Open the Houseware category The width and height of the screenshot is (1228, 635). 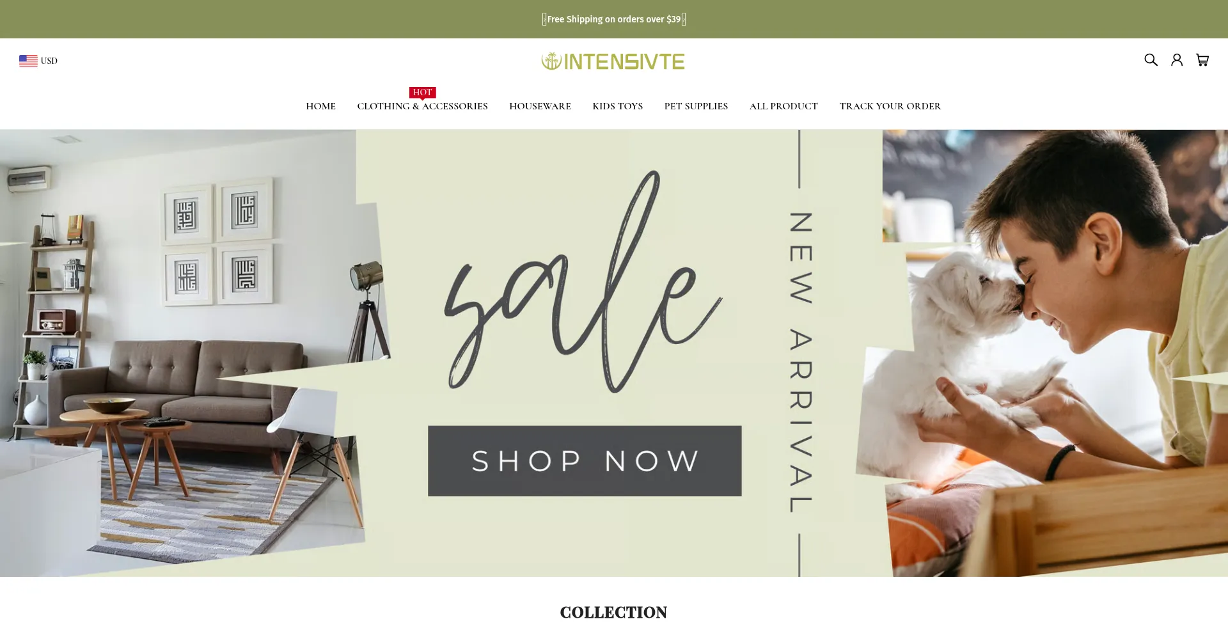coord(540,106)
